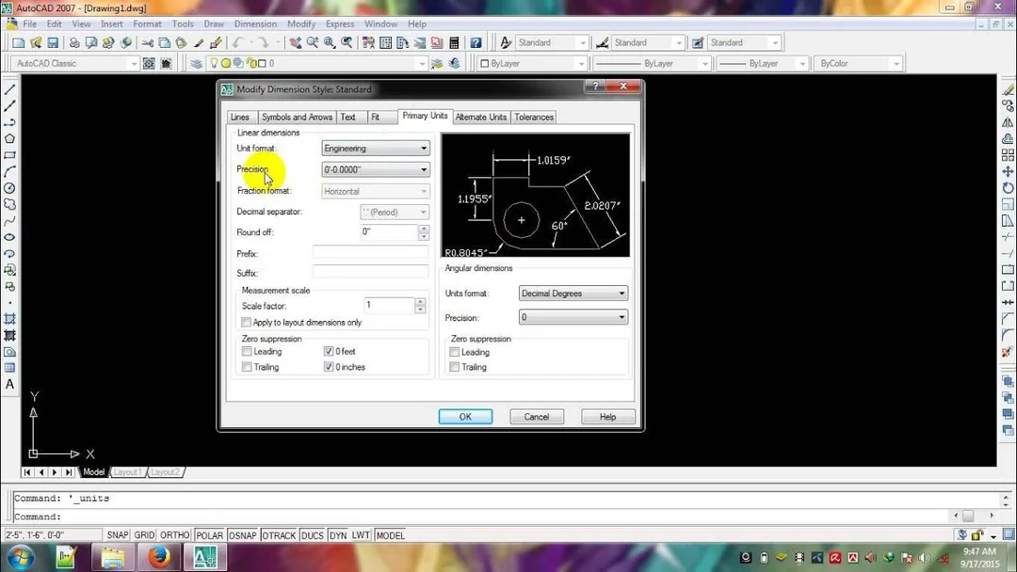
Task: Click the Save icon in standard toolbar
Action: [x=53, y=42]
